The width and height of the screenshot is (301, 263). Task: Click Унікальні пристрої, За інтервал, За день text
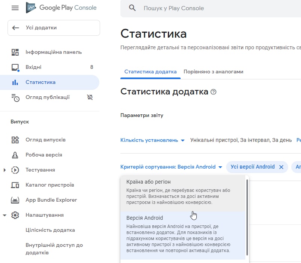pyautogui.click(x=241, y=140)
